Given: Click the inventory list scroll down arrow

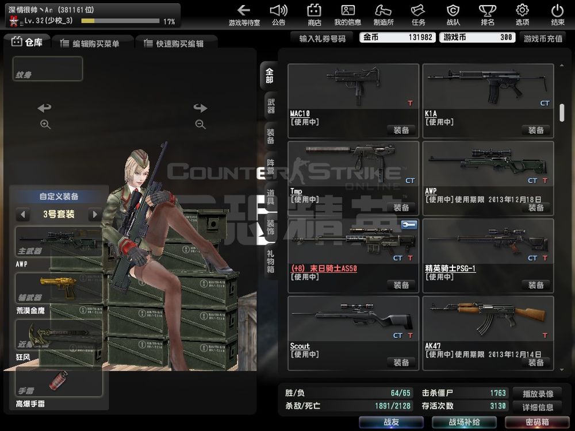Looking at the screenshot, I should click(562, 370).
